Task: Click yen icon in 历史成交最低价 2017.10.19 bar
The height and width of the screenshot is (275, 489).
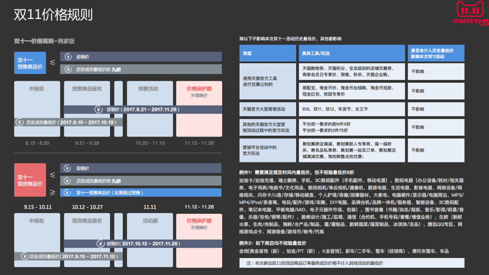Action: 20,122
